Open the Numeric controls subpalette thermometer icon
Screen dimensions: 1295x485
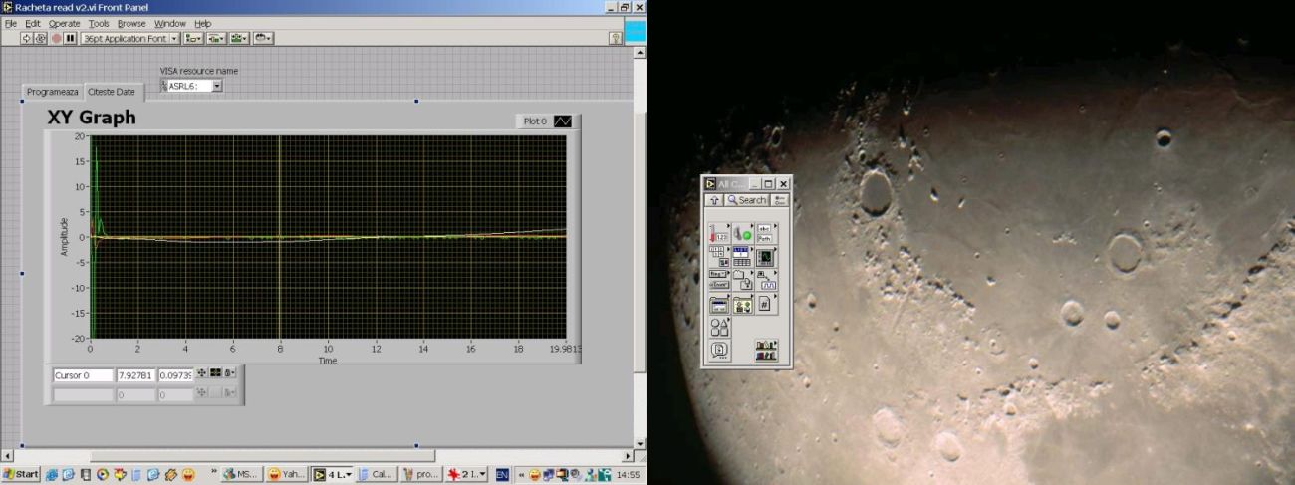click(719, 234)
